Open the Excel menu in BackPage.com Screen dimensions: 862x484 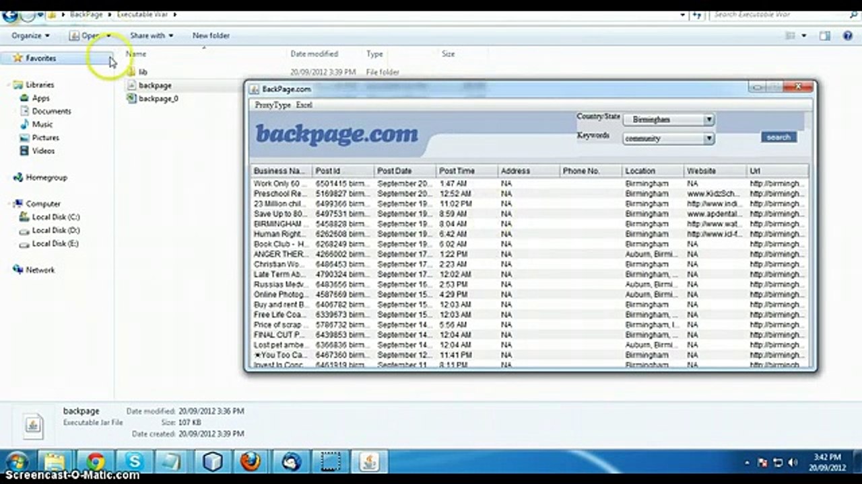pyautogui.click(x=304, y=105)
